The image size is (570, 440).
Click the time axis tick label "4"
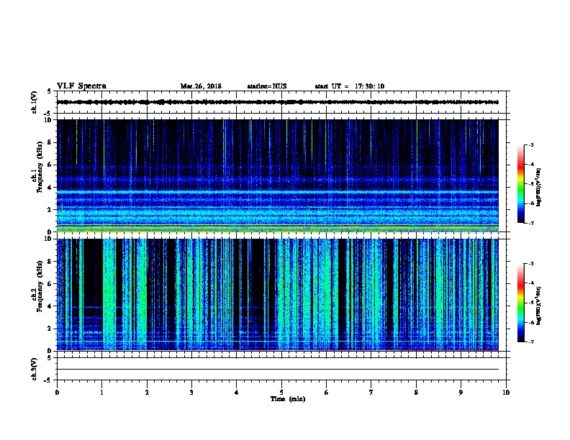pyautogui.click(x=237, y=393)
